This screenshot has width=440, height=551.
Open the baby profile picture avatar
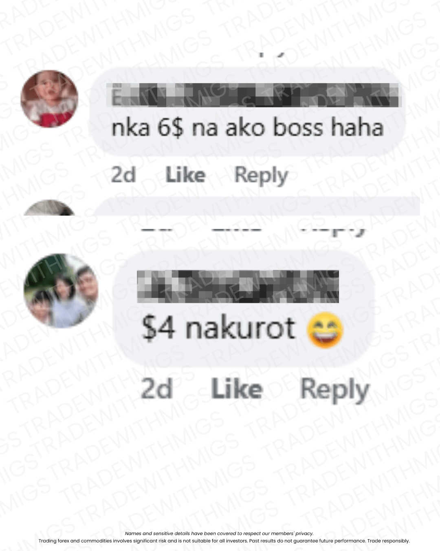(x=49, y=99)
